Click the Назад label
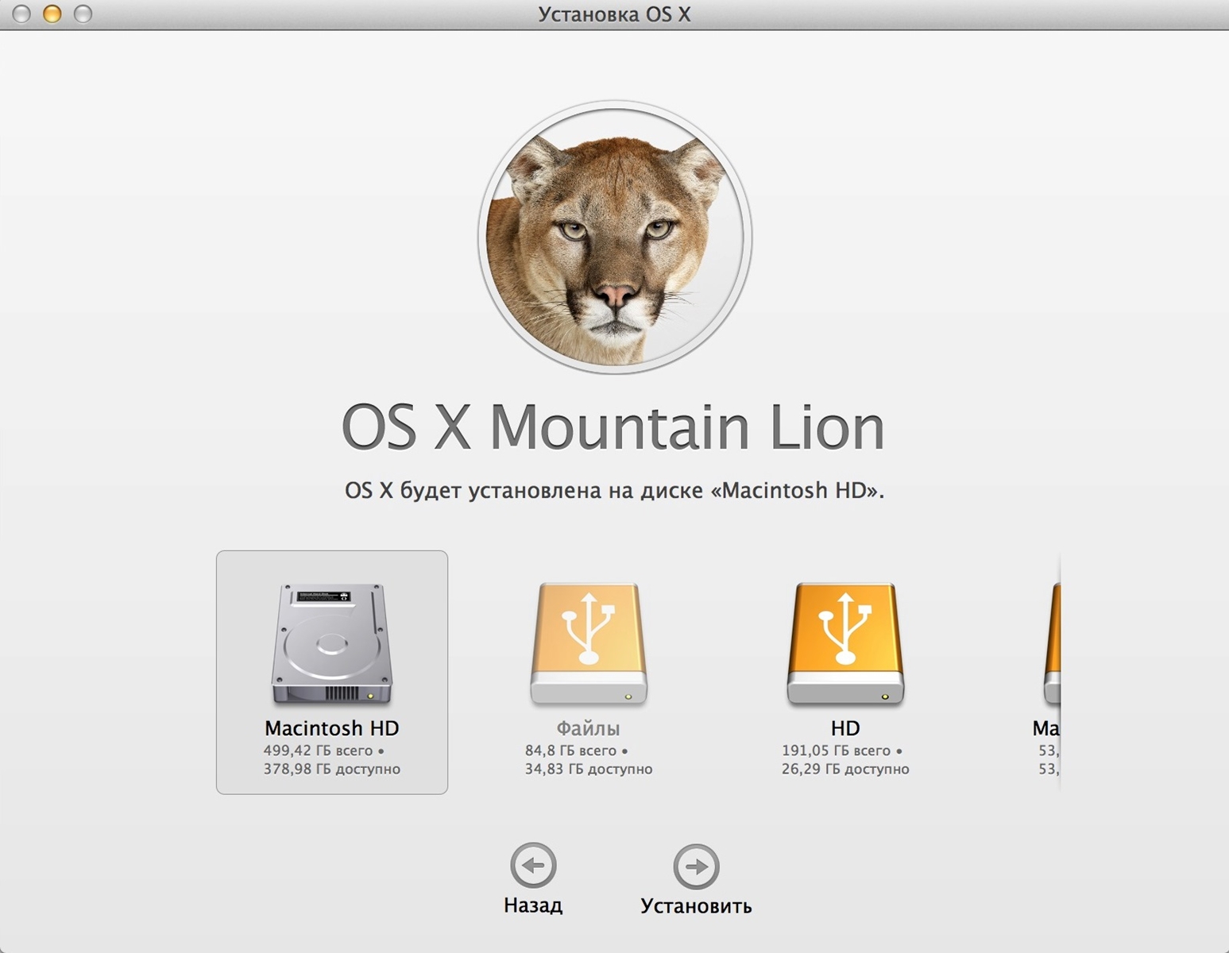The width and height of the screenshot is (1229, 953). (533, 905)
